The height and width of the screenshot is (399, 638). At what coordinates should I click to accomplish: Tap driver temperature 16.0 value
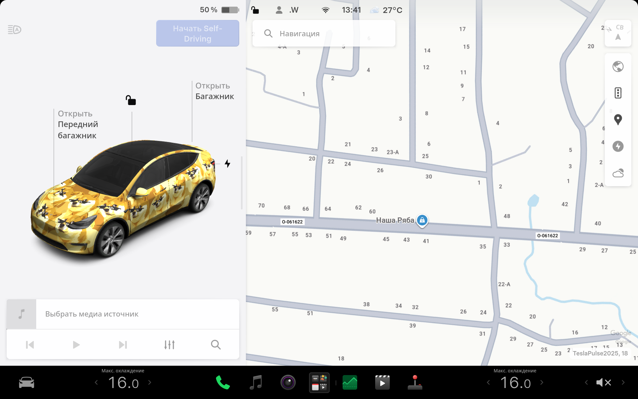click(123, 383)
